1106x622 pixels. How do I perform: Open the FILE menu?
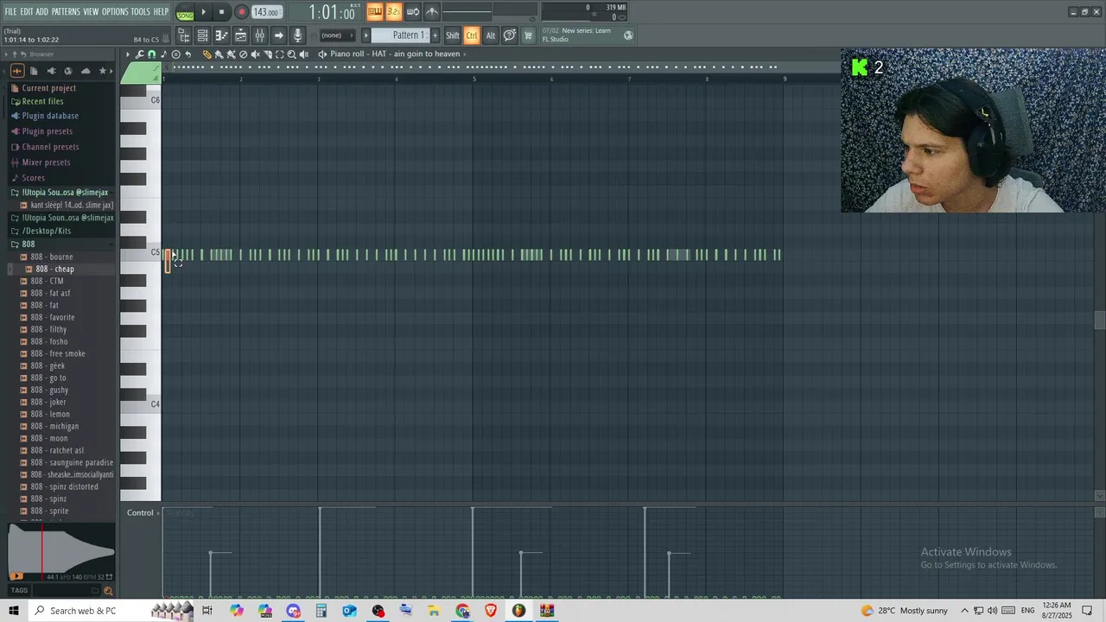(x=10, y=11)
